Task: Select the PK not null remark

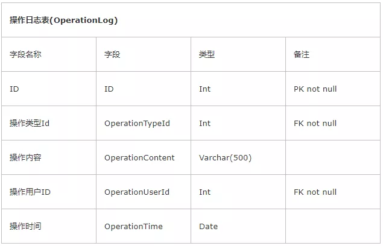Action: (x=315, y=89)
